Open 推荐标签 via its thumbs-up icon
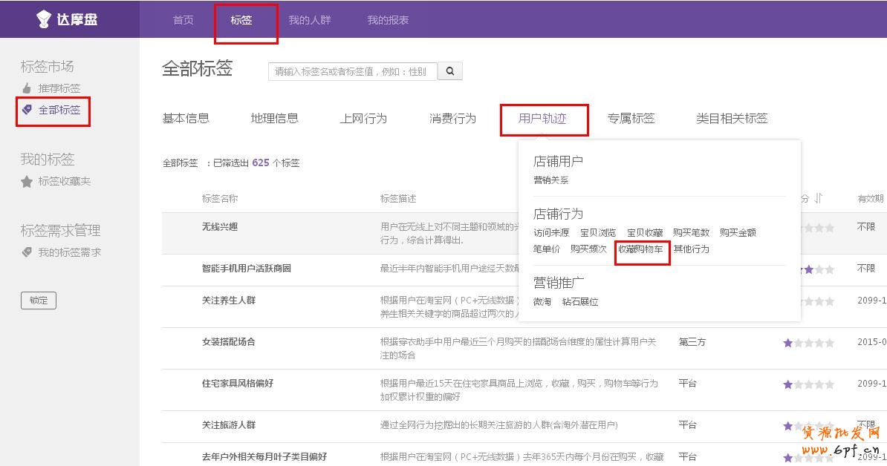The width and height of the screenshot is (887, 466). (x=27, y=88)
